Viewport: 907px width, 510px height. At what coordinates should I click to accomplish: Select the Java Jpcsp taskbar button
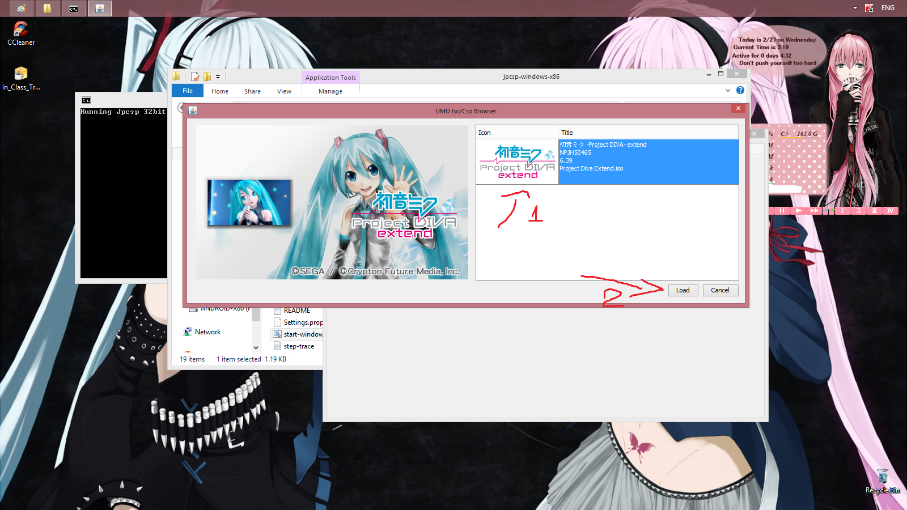click(x=100, y=8)
